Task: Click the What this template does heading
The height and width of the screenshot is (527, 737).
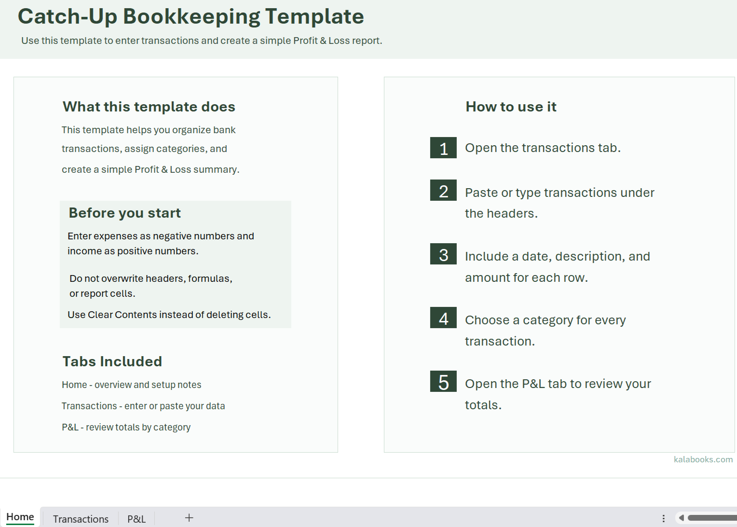Action: click(149, 107)
